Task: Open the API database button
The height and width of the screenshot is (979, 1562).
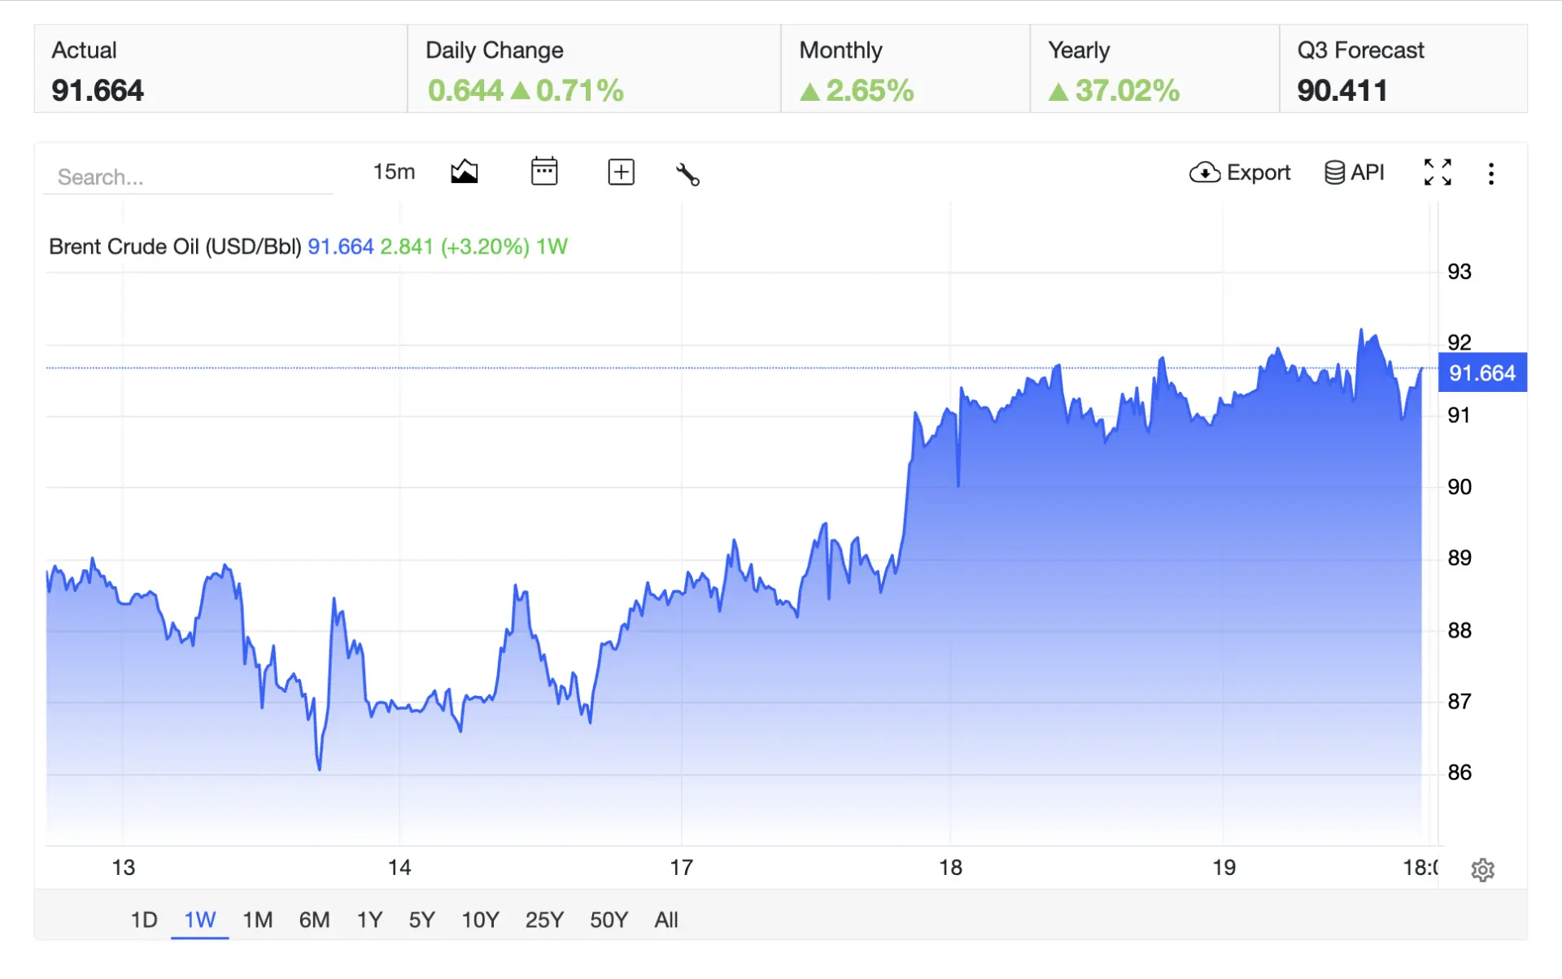Action: coord(1354,172)
